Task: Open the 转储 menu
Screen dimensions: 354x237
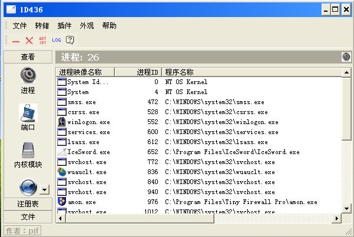Action: [42, 26]
